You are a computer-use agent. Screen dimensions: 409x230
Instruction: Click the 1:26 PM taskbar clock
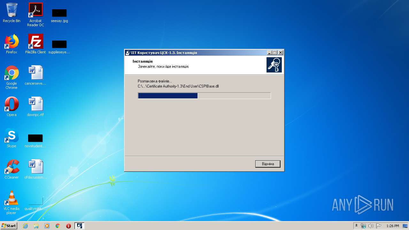click(x=393, y=226)
